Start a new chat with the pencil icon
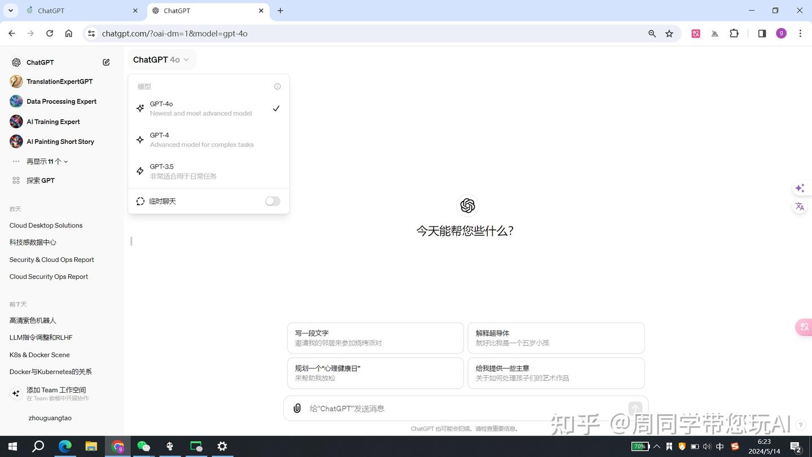This screenshot has height=457, width=812. click(x=106, y=62)
